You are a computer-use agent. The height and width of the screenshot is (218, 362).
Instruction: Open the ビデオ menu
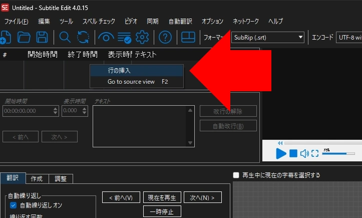point(131,21)
